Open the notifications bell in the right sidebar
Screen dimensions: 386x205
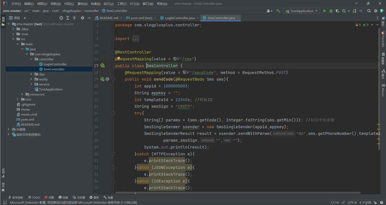click(383, 18)
